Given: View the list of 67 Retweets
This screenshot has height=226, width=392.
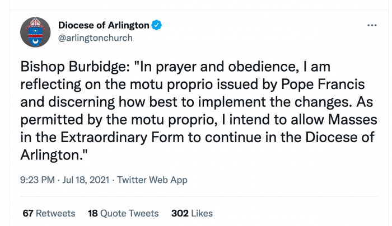Looking at the screenshot, I should pyautogui.click(x=49, y=213).
